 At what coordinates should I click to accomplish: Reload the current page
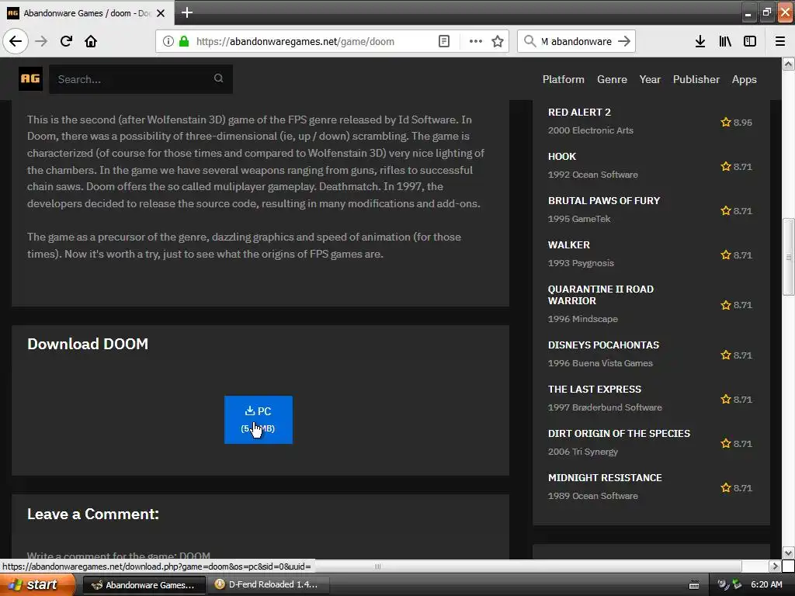(66, 41)
